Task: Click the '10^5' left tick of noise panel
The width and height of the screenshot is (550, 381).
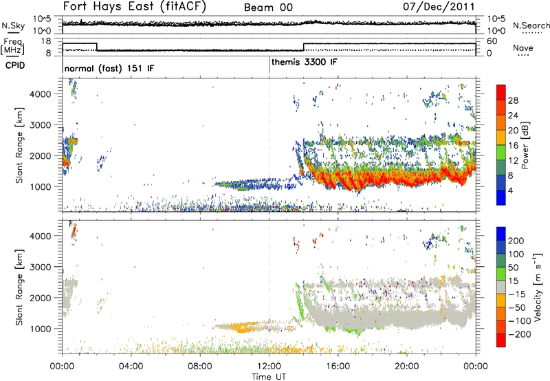Action: pos(42,19)
